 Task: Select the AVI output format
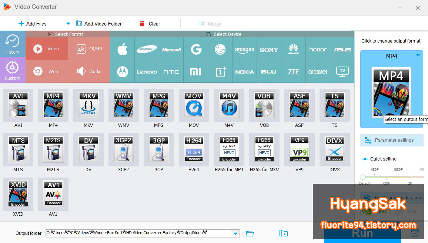[18, 105]
